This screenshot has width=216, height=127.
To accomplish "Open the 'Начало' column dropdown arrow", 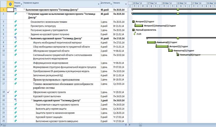I will coord(126,4).
